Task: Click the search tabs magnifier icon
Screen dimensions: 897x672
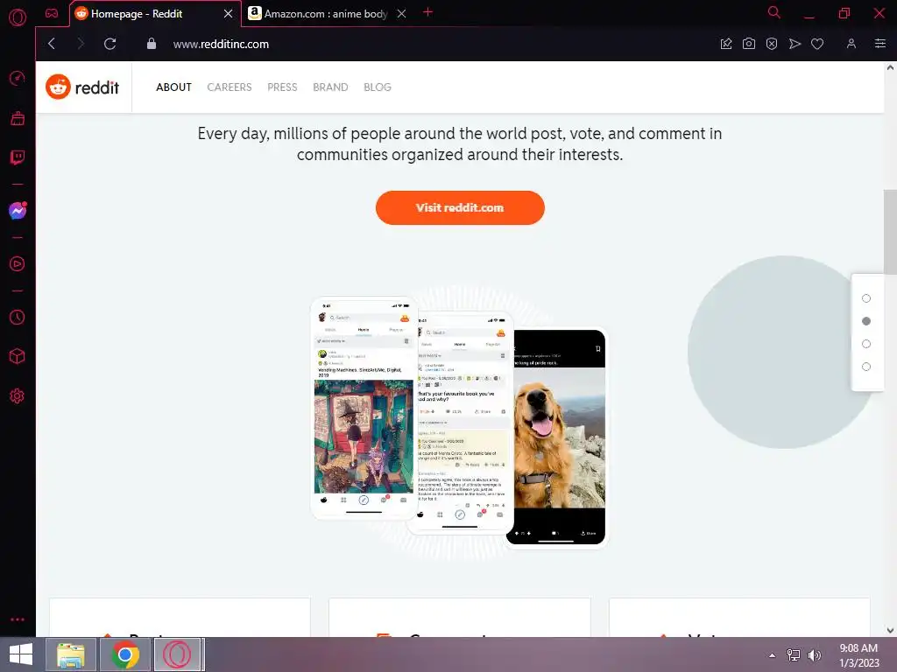Action: [774, 12]
